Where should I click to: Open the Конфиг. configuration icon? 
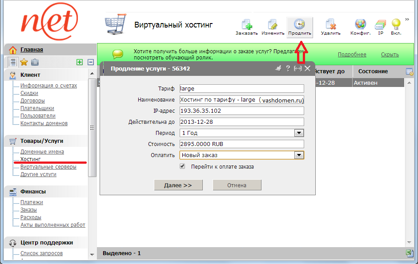tap(360, 26)
